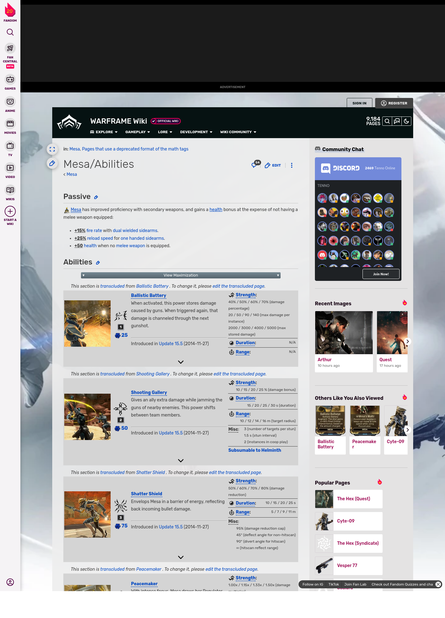445x618 pixels.
Task: Click floating pencil edit icon
Action: click(52, 163)
